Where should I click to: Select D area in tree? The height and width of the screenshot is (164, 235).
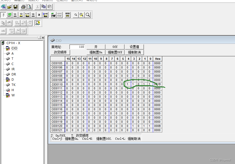click(x=13, y=80)
